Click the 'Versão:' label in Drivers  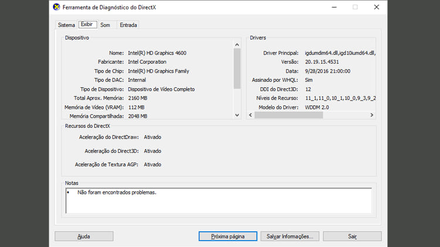(x=290, y=62)
